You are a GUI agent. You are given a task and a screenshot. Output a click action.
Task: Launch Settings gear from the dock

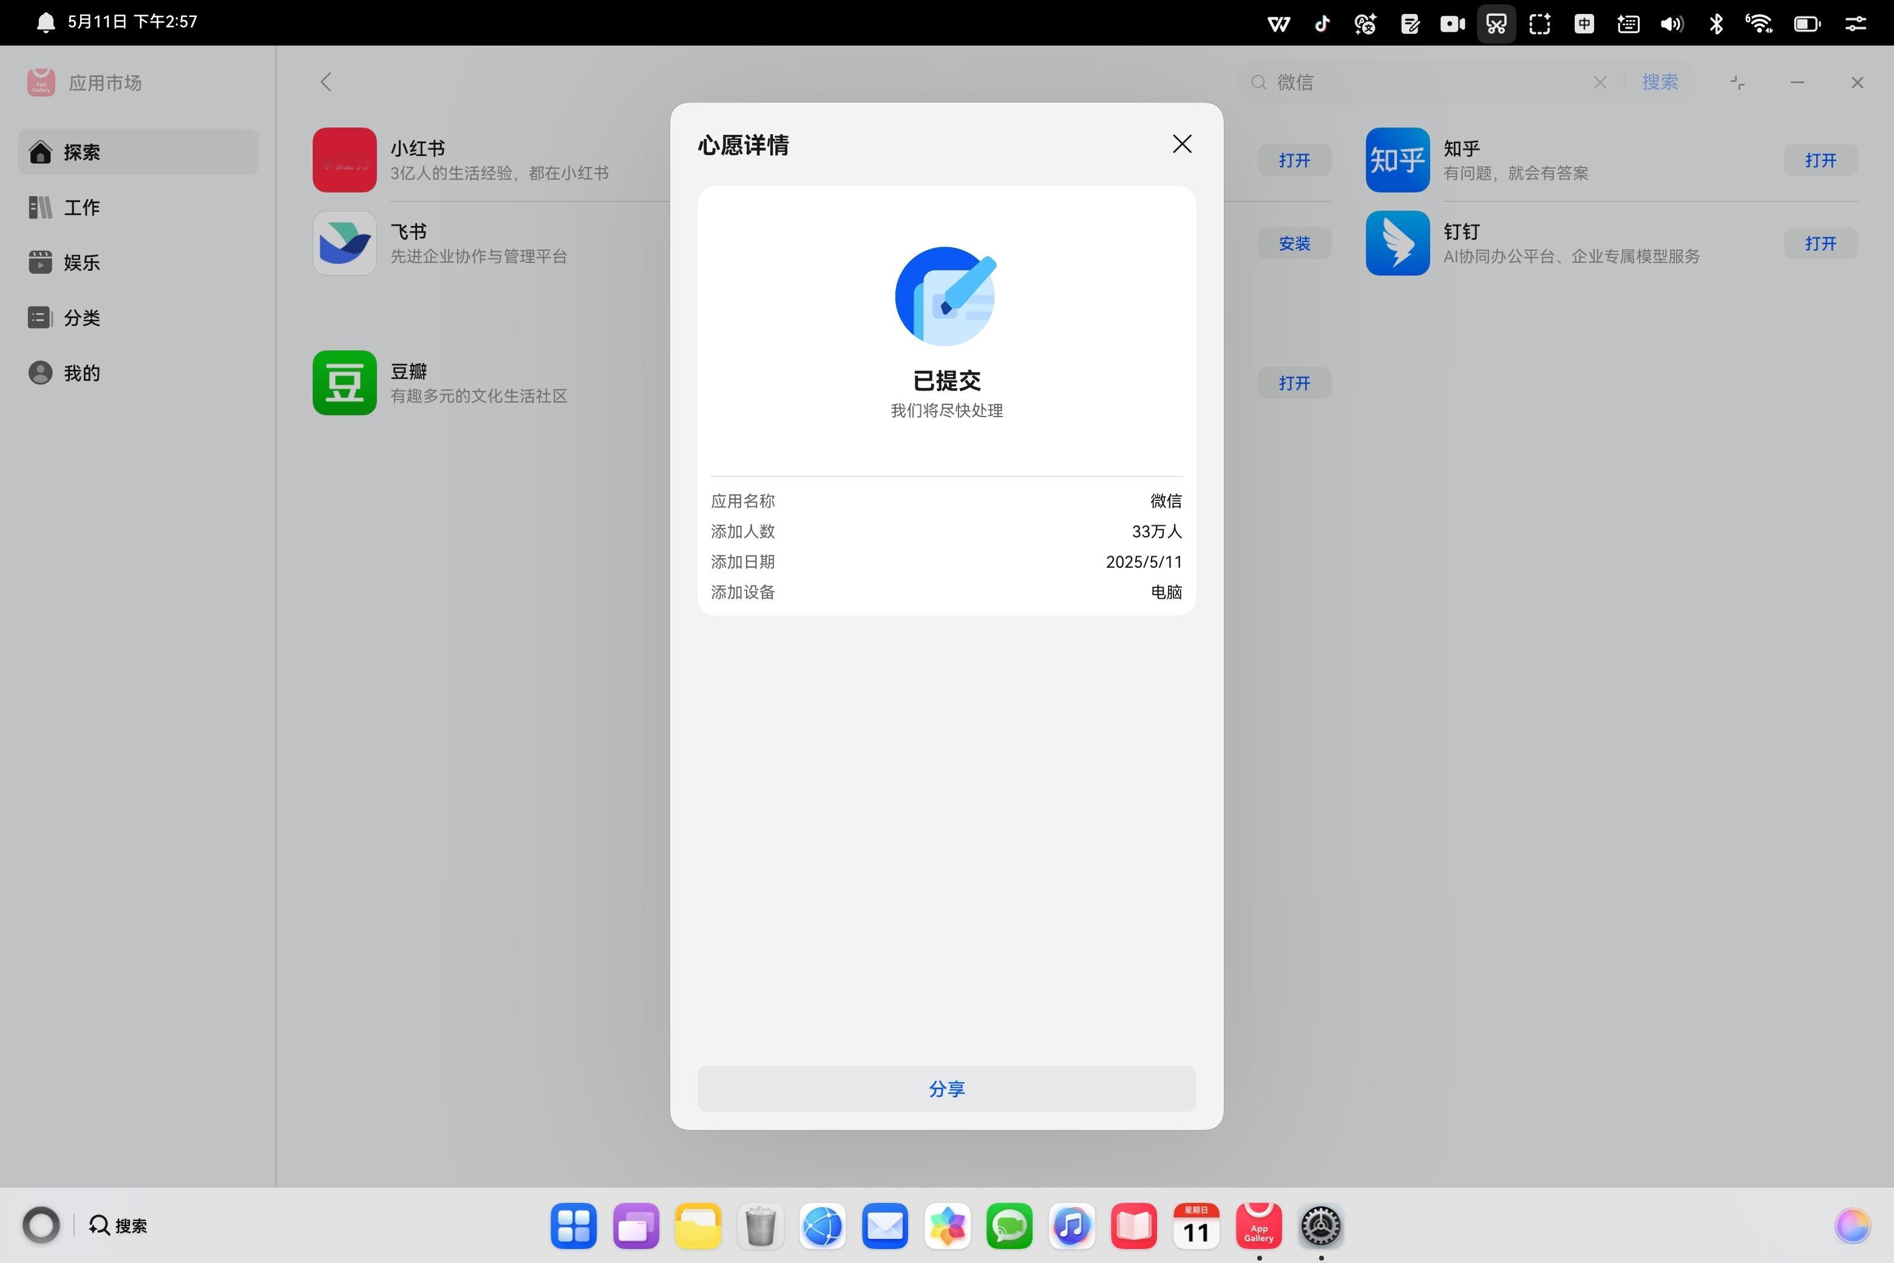pyautogui.click(x=1320, y=1226)
